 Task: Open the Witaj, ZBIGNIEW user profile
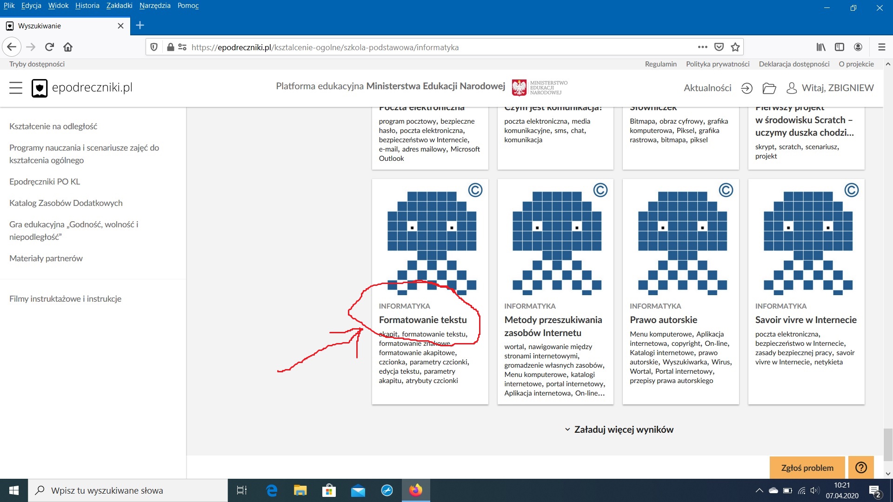(830, 88)
